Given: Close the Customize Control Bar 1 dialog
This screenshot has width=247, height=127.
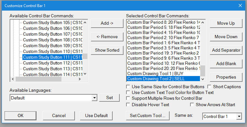Looking at the screenshot, I should point(240,5).
